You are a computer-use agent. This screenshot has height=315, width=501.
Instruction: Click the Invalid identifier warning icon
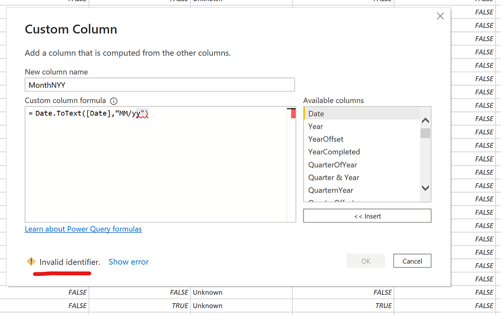pos(31,262)
